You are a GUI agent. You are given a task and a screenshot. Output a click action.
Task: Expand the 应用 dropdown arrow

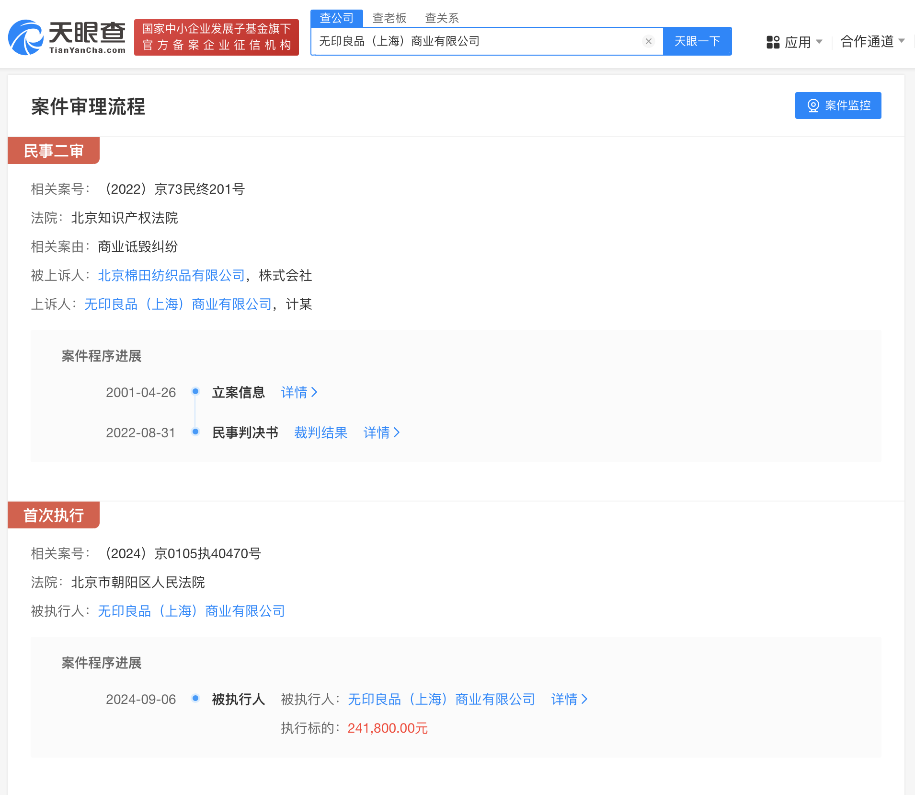click(x=819, y=42)
